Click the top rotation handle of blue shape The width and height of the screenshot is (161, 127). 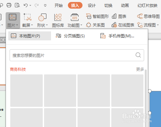click(x=149, y=91)
